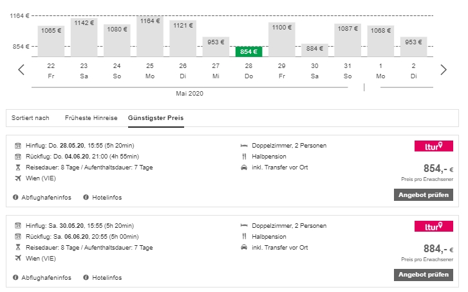The width and height of the screenshot is (468, 292).
Task: Click the previous dates left arrow
Action: 21,69
